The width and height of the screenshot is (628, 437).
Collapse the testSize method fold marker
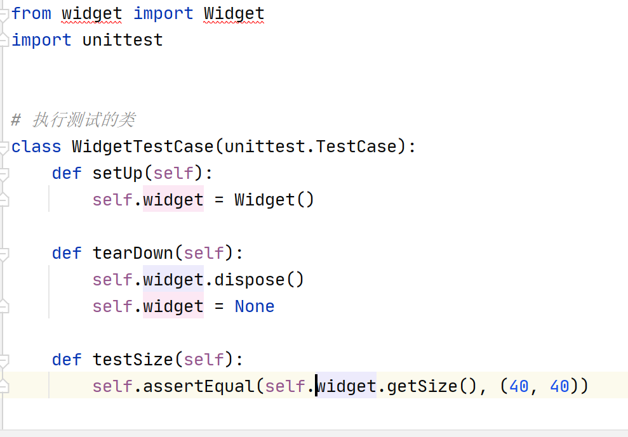click(x=3, y=360)
